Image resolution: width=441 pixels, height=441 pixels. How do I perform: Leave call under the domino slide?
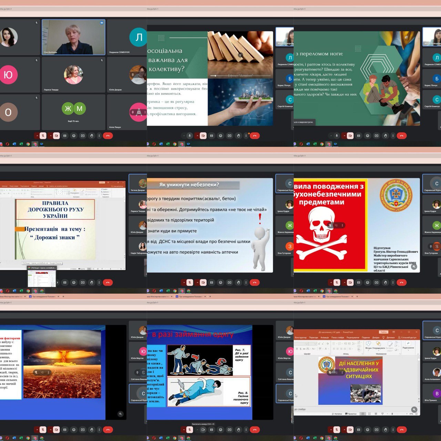pyautogui.click(x=255, y=136)
